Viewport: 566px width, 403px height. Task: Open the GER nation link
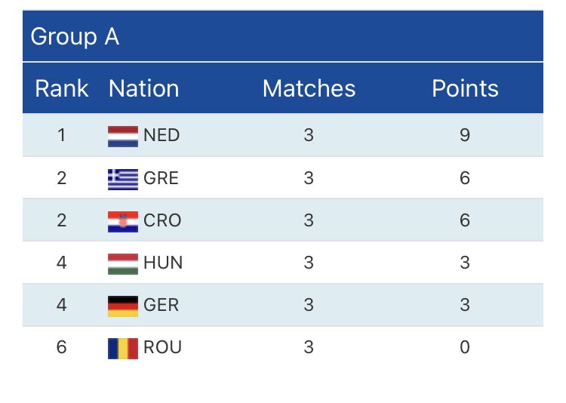click(161, 305)
